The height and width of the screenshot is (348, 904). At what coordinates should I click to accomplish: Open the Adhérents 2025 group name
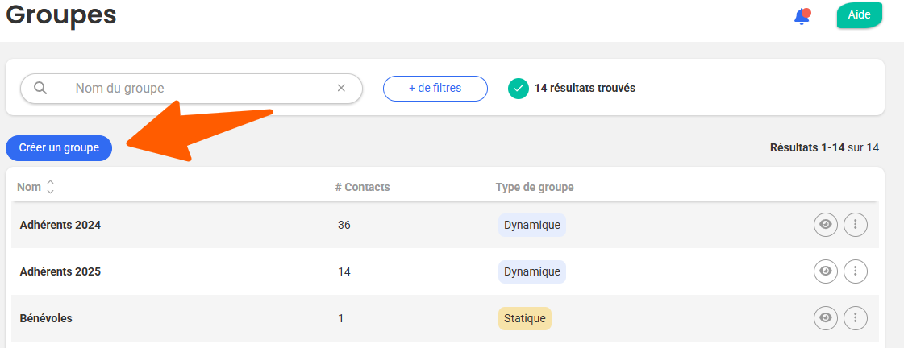[x=60, y=271]
